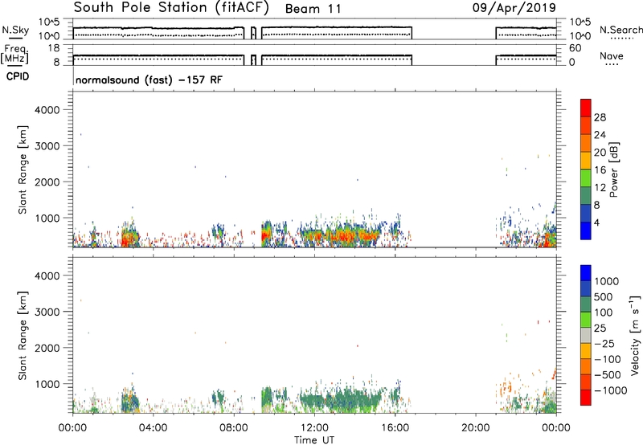Click the '60' Nave axis tick
Image resolution: width=643 pixels, height=445 pixels.
(575, 48)
